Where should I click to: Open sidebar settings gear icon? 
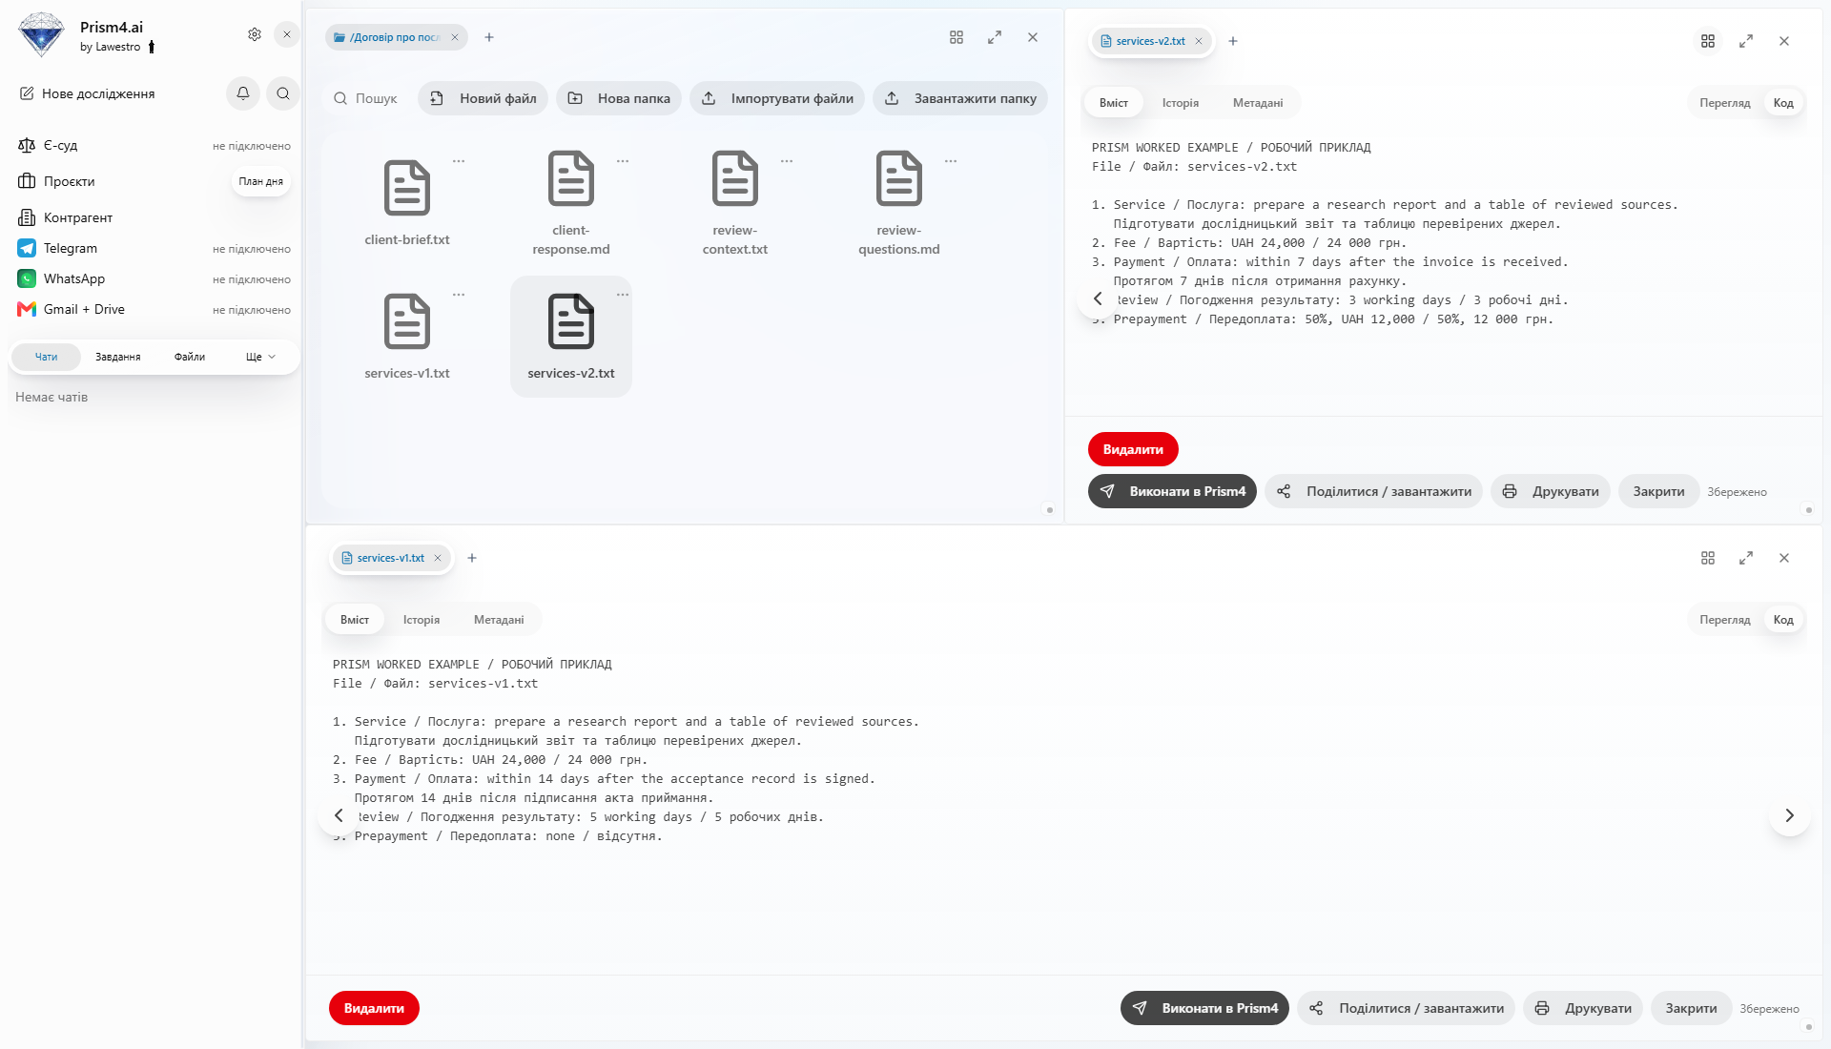[255, 34]
